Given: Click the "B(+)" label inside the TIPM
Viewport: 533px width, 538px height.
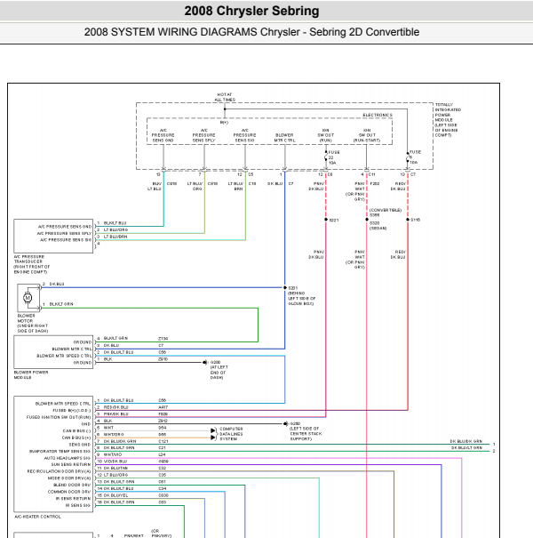Looking at the screenshot, I should [224, 123].
